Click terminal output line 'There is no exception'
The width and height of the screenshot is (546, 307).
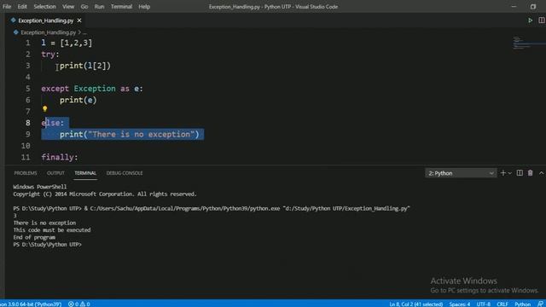(x=44, y=223)
